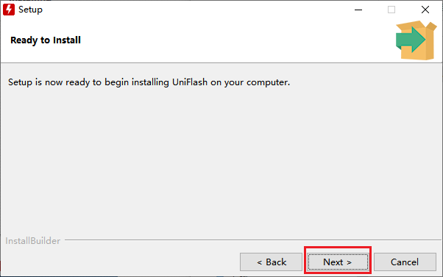Cancel the UniFlash installation
The image size is (443, 277).
point(405,262)
